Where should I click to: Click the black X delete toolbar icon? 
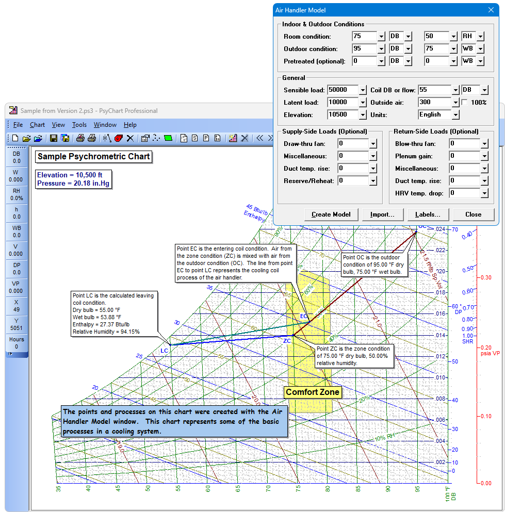pyautogui.click(x=130, y=138)
